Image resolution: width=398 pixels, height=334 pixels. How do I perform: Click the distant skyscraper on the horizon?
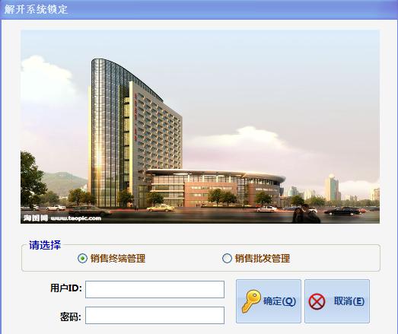(x=332, y=187)
